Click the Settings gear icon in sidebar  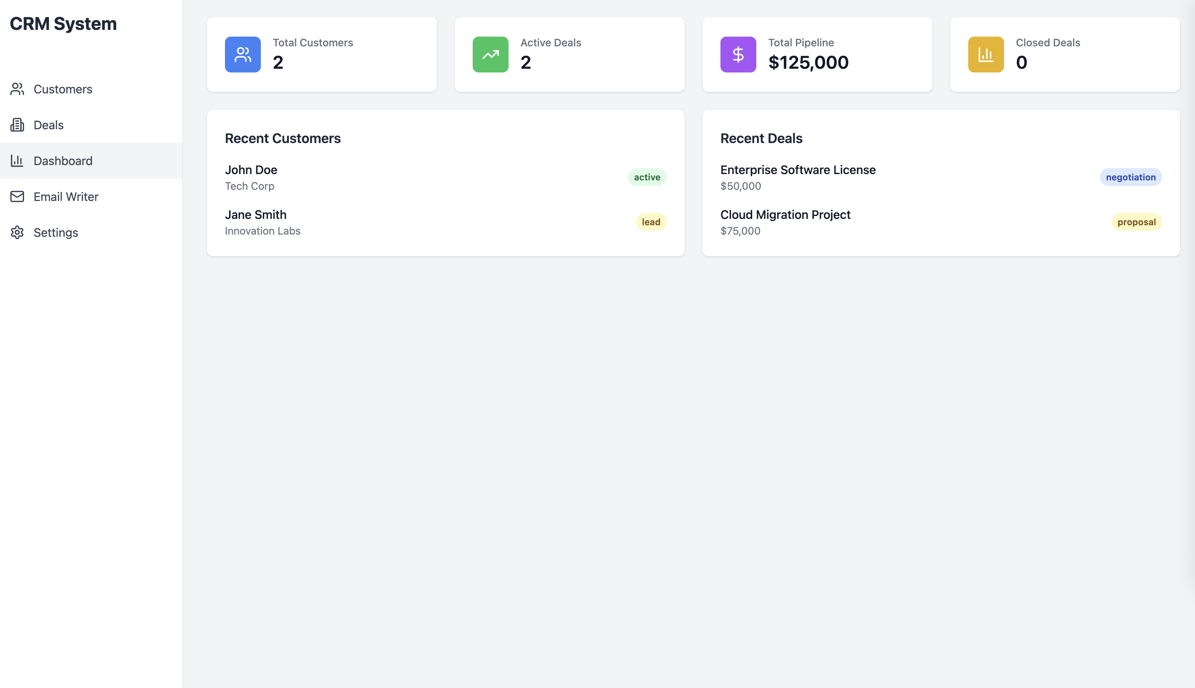click(18, 232)
